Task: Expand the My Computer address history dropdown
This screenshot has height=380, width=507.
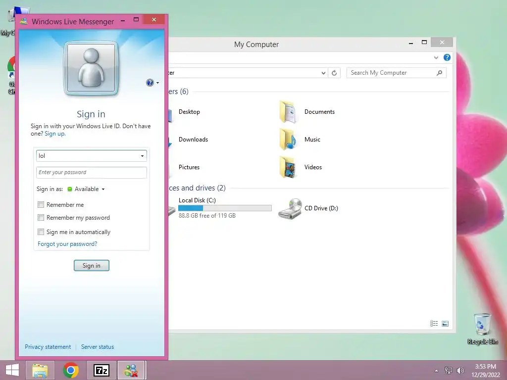Action: 323,73
